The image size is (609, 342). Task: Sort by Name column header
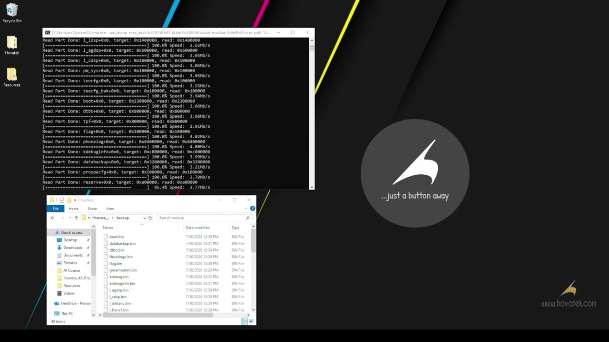[x=108, y=228]
